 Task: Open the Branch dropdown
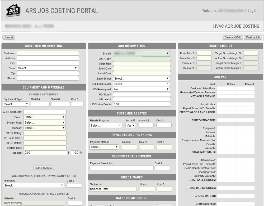point(142,53)
